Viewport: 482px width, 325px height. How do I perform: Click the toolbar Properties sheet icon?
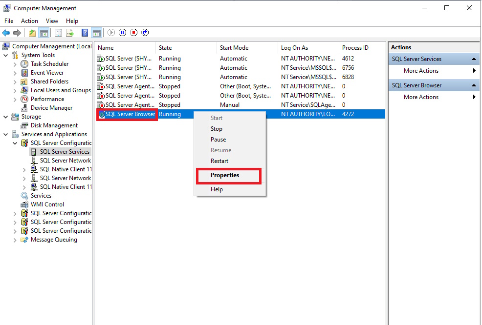pos(58,33)
